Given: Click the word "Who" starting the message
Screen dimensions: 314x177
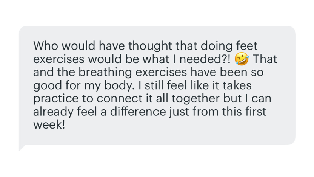Looking at the screenshot, I should tap(46, 46).
